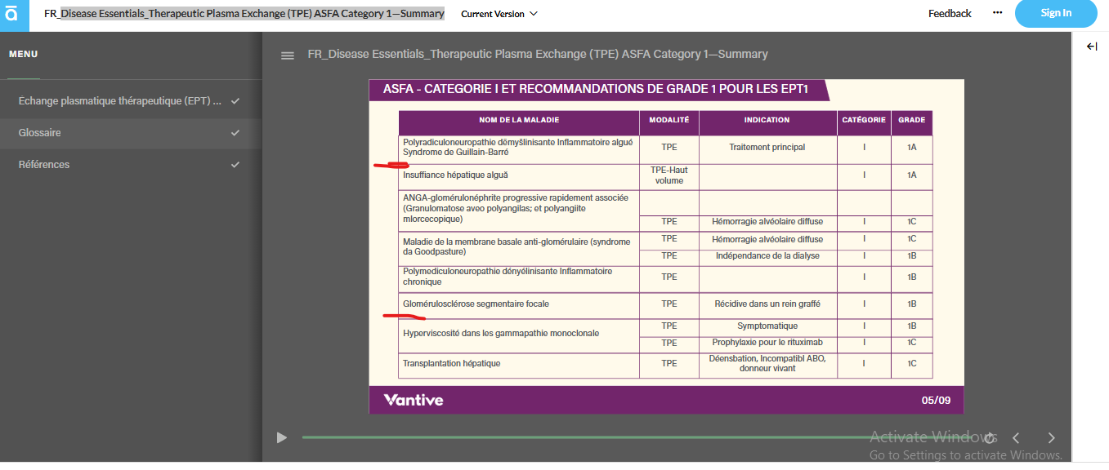Click the 'Symptomatique' indication cell
This screenshot has height=470, width=1109.
(x=767, y=326)
